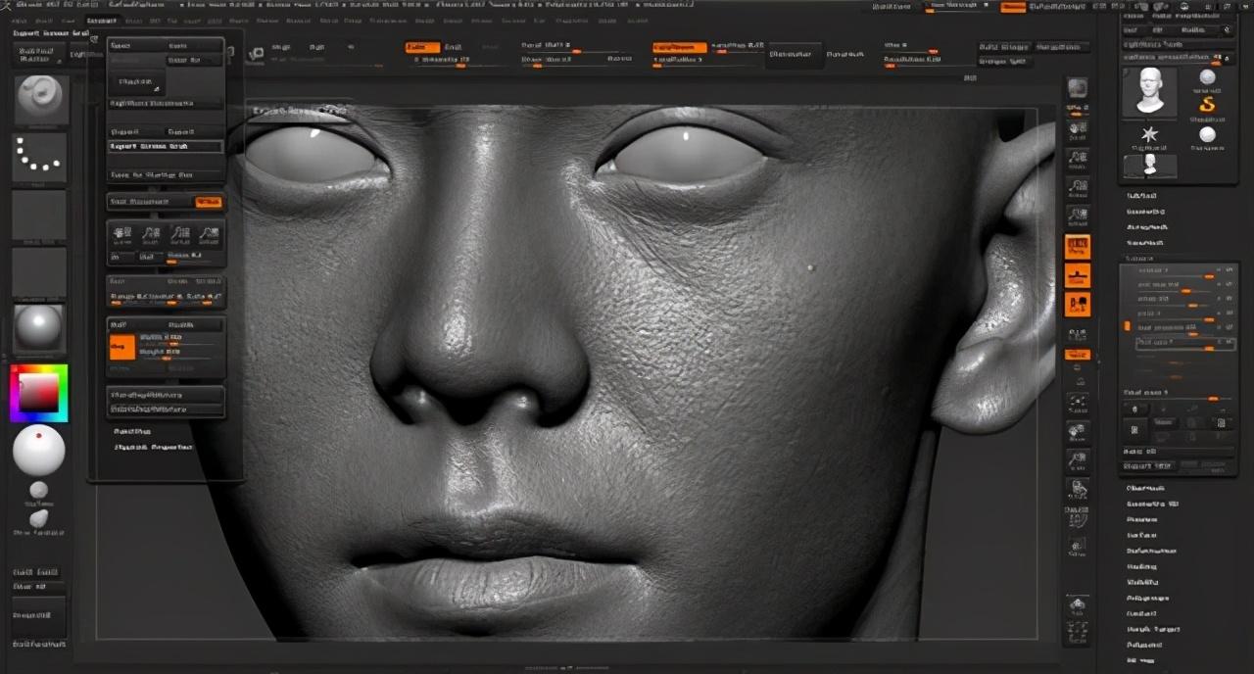Select sphere icon above the orange S
This screenshot has height=674, width=1254.
[x=1207, y=77]
